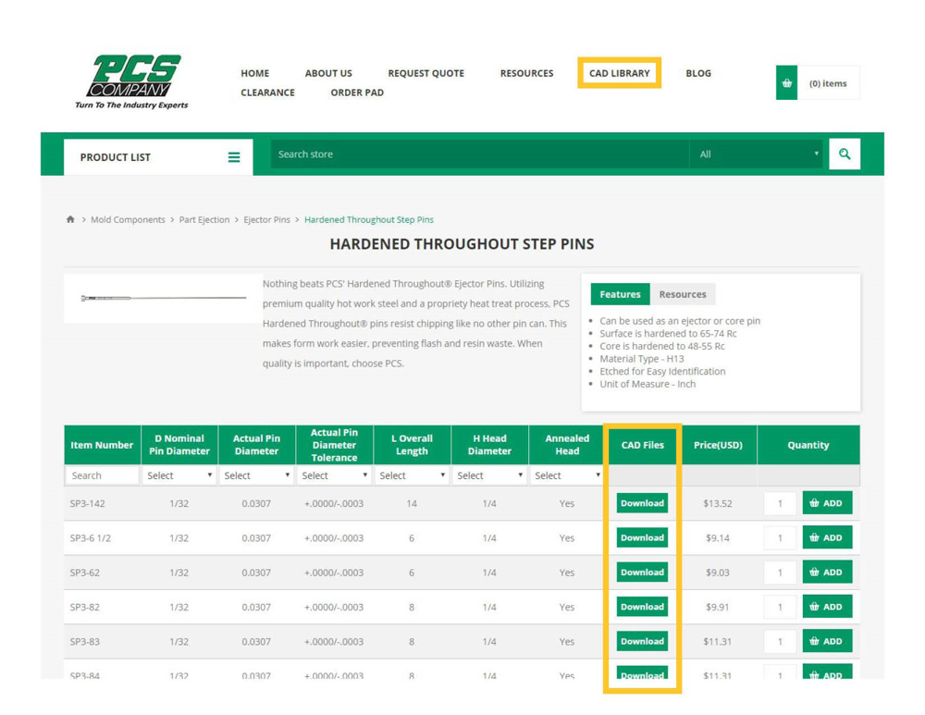Click the PCS Company logo
925x715 pixels.
[x=131, y=81]
